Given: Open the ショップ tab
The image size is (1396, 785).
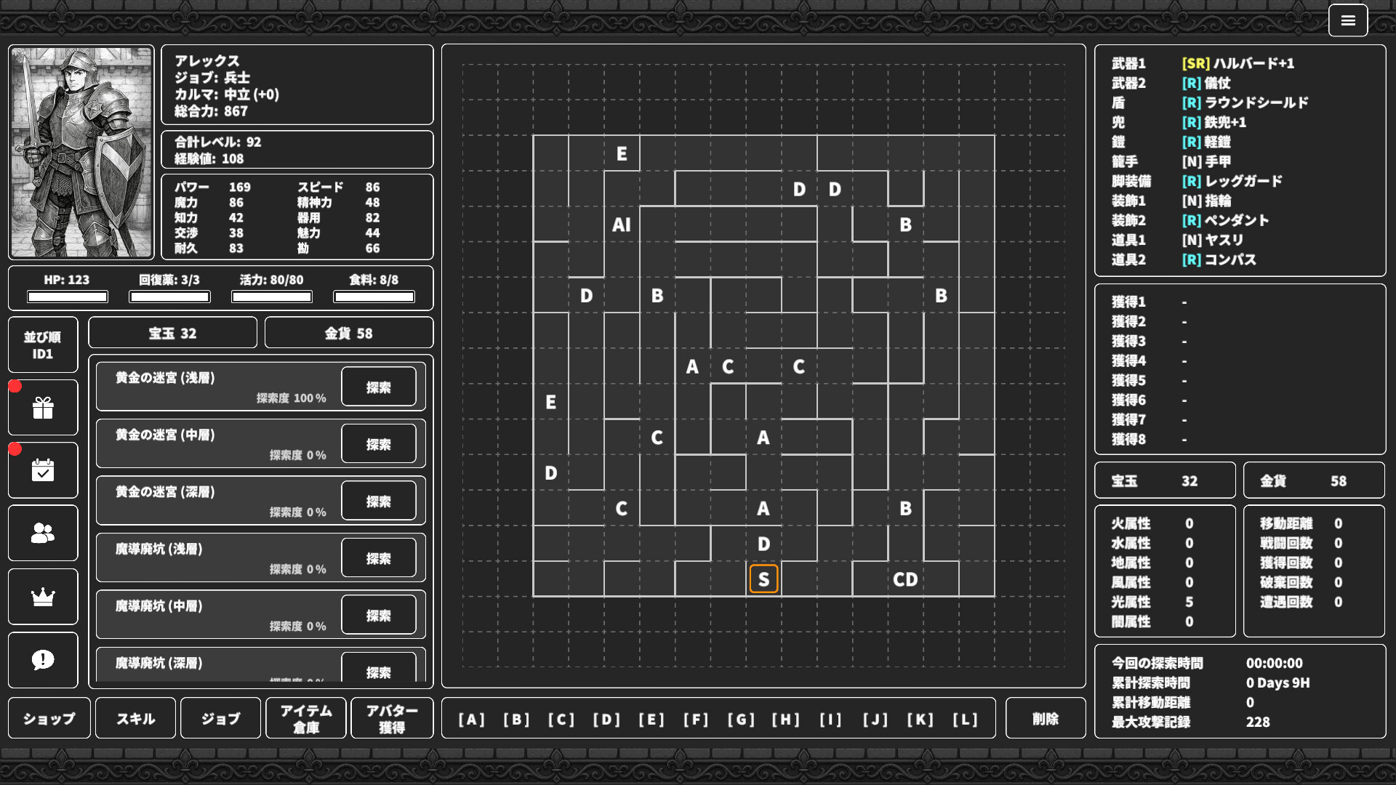Looking at the screenshot, I should pos(49,718).
